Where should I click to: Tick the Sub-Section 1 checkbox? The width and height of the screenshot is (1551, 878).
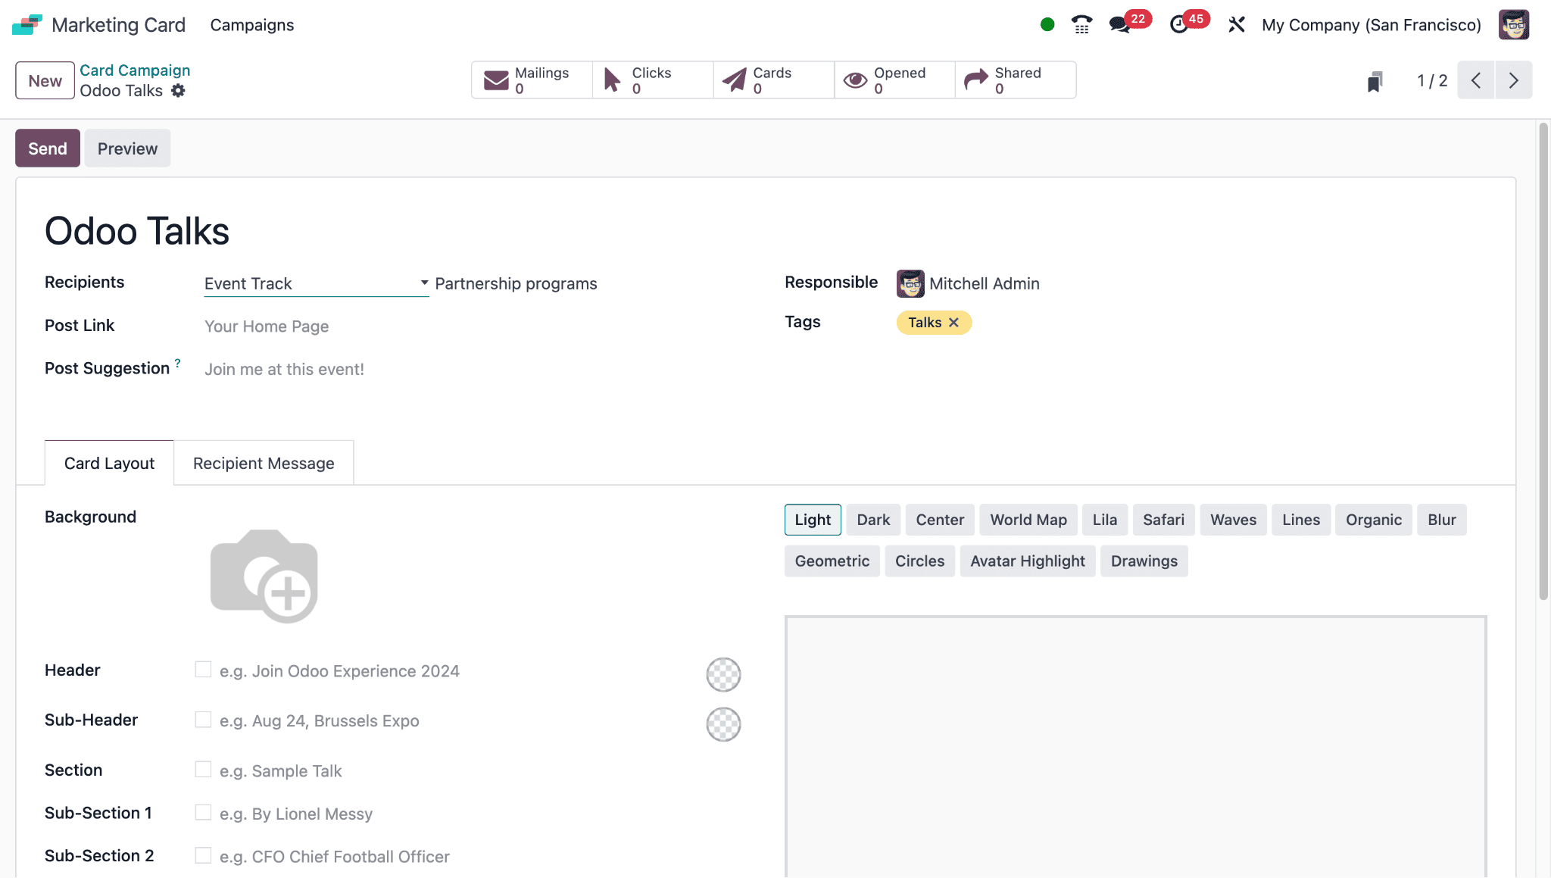203,813
